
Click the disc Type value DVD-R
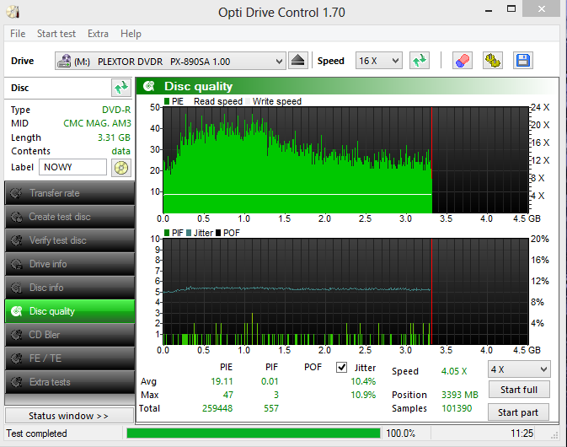click(x=116, y=110)
